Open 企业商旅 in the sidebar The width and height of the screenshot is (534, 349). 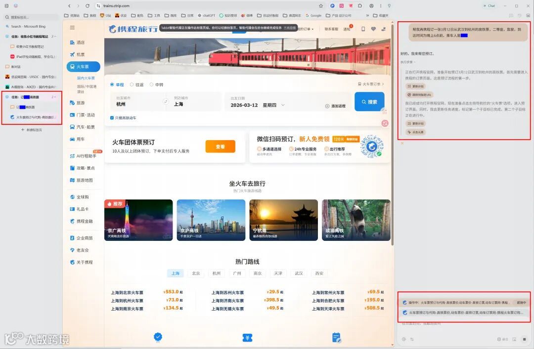81,238
